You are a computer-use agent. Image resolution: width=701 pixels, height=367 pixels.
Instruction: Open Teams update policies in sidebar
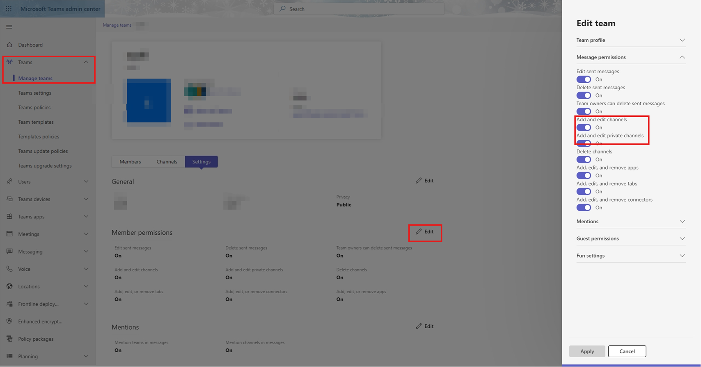click(43, 151)
